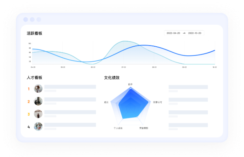
Task: Click the 成长 label left of the radar
Action: 106,102
